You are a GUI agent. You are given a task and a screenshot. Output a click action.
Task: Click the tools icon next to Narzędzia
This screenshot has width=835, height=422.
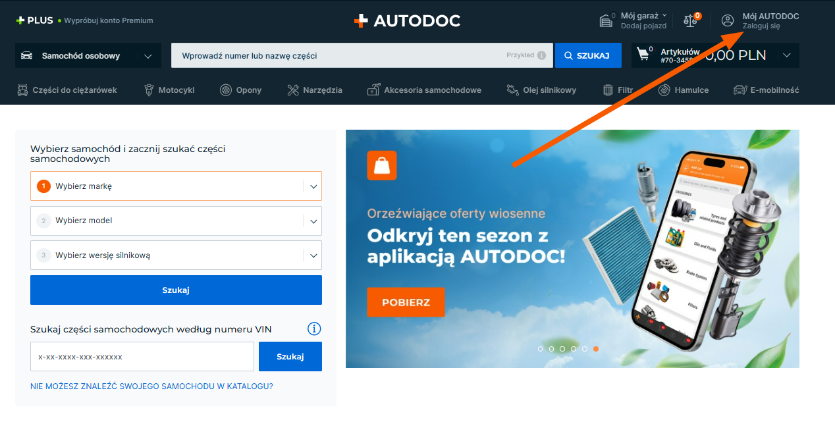(294, 90)
